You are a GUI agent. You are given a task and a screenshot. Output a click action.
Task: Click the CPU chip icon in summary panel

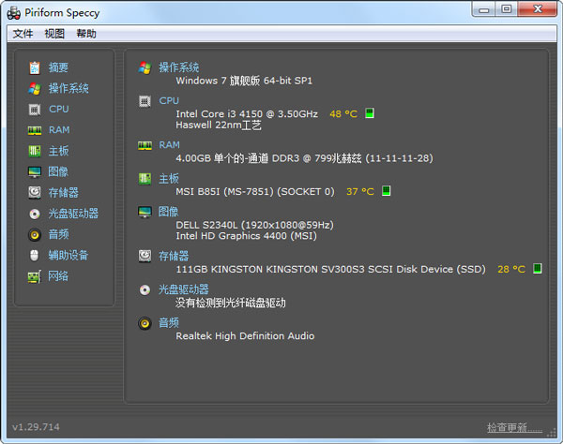[145, 101]
